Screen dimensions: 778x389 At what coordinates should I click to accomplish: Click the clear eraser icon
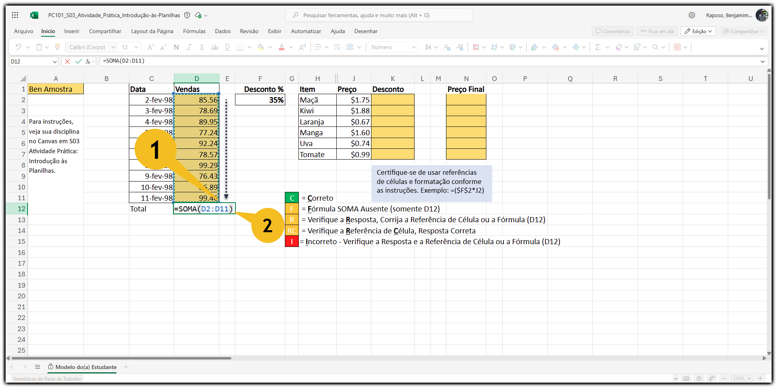pyautogui.click(x=619, y=47)
